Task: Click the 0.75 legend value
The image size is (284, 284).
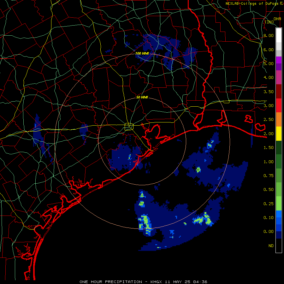Action: (x=269, y=176)
